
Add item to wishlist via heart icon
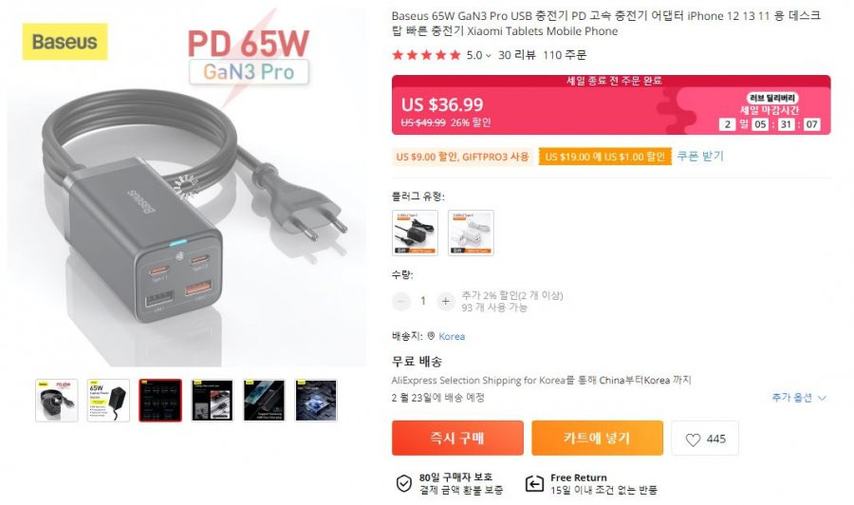tap(704, 439)
